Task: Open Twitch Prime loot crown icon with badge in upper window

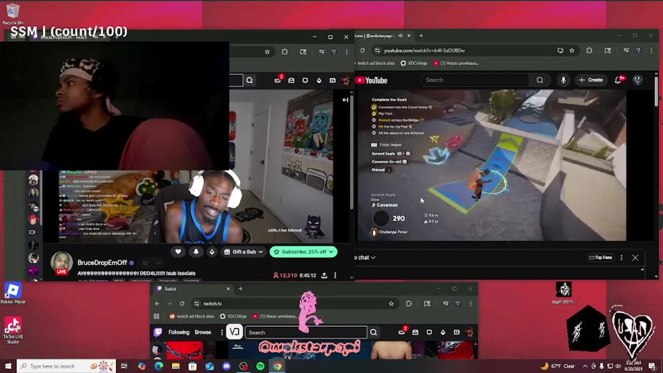Action: pos(278,80)
